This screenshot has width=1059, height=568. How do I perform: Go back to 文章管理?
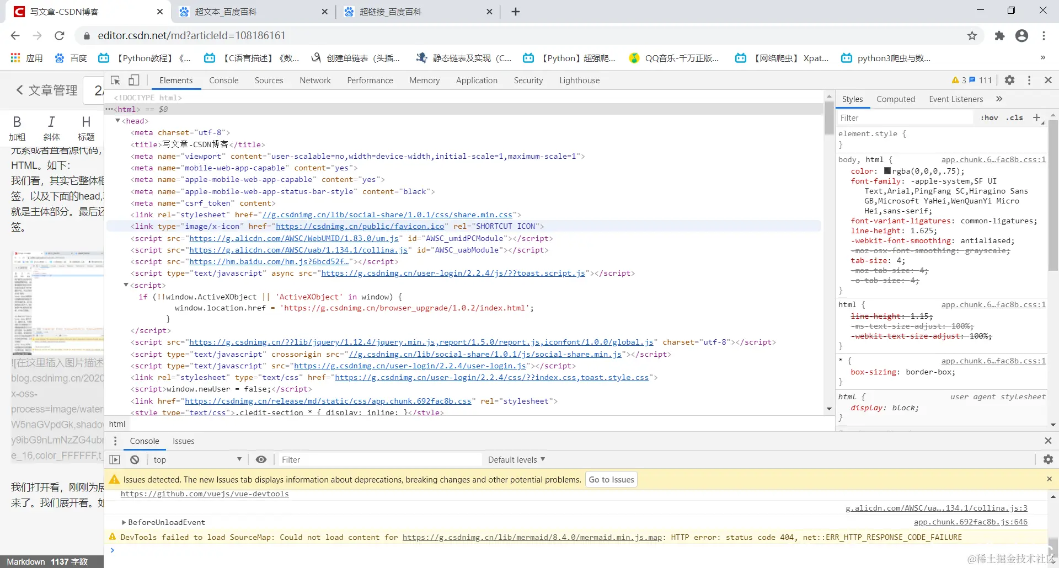pos(47,90)
